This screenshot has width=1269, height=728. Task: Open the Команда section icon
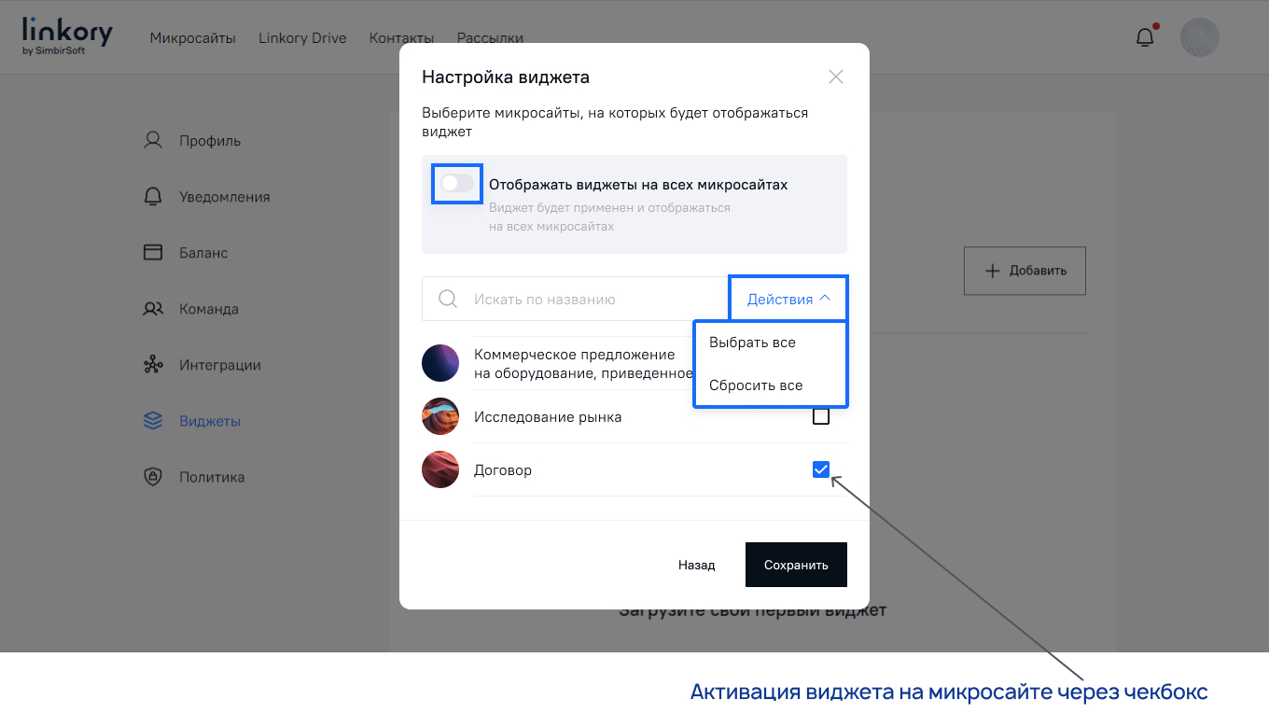(x=151, y=308)
